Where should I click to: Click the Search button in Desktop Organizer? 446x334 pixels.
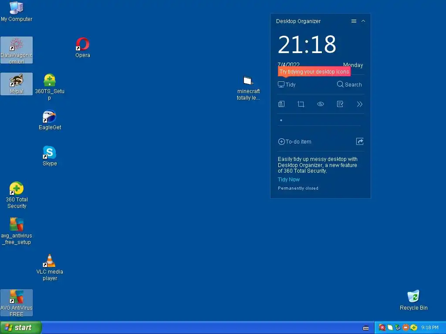click(x=349, y=84)
